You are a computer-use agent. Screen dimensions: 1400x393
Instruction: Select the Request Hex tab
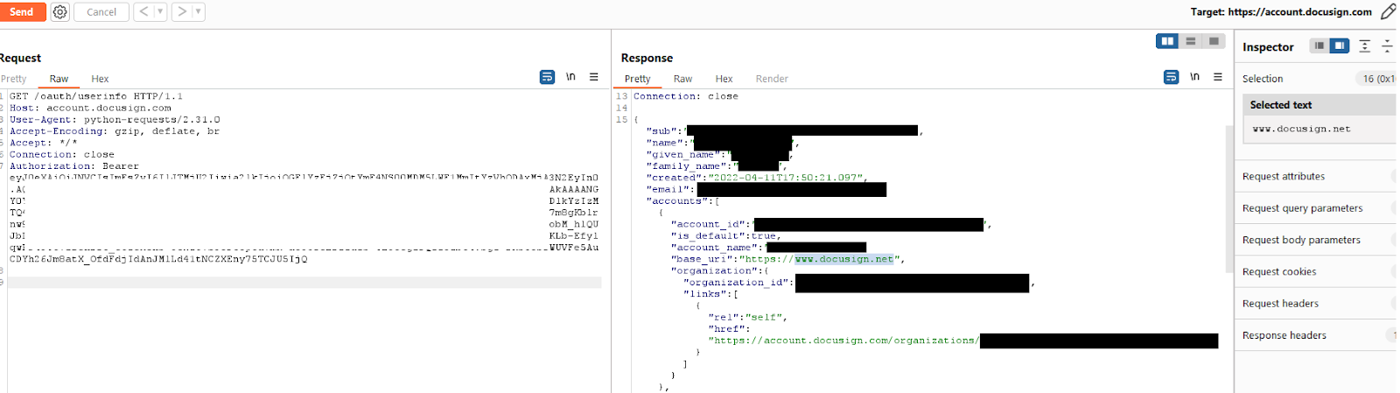coord(100,79)
